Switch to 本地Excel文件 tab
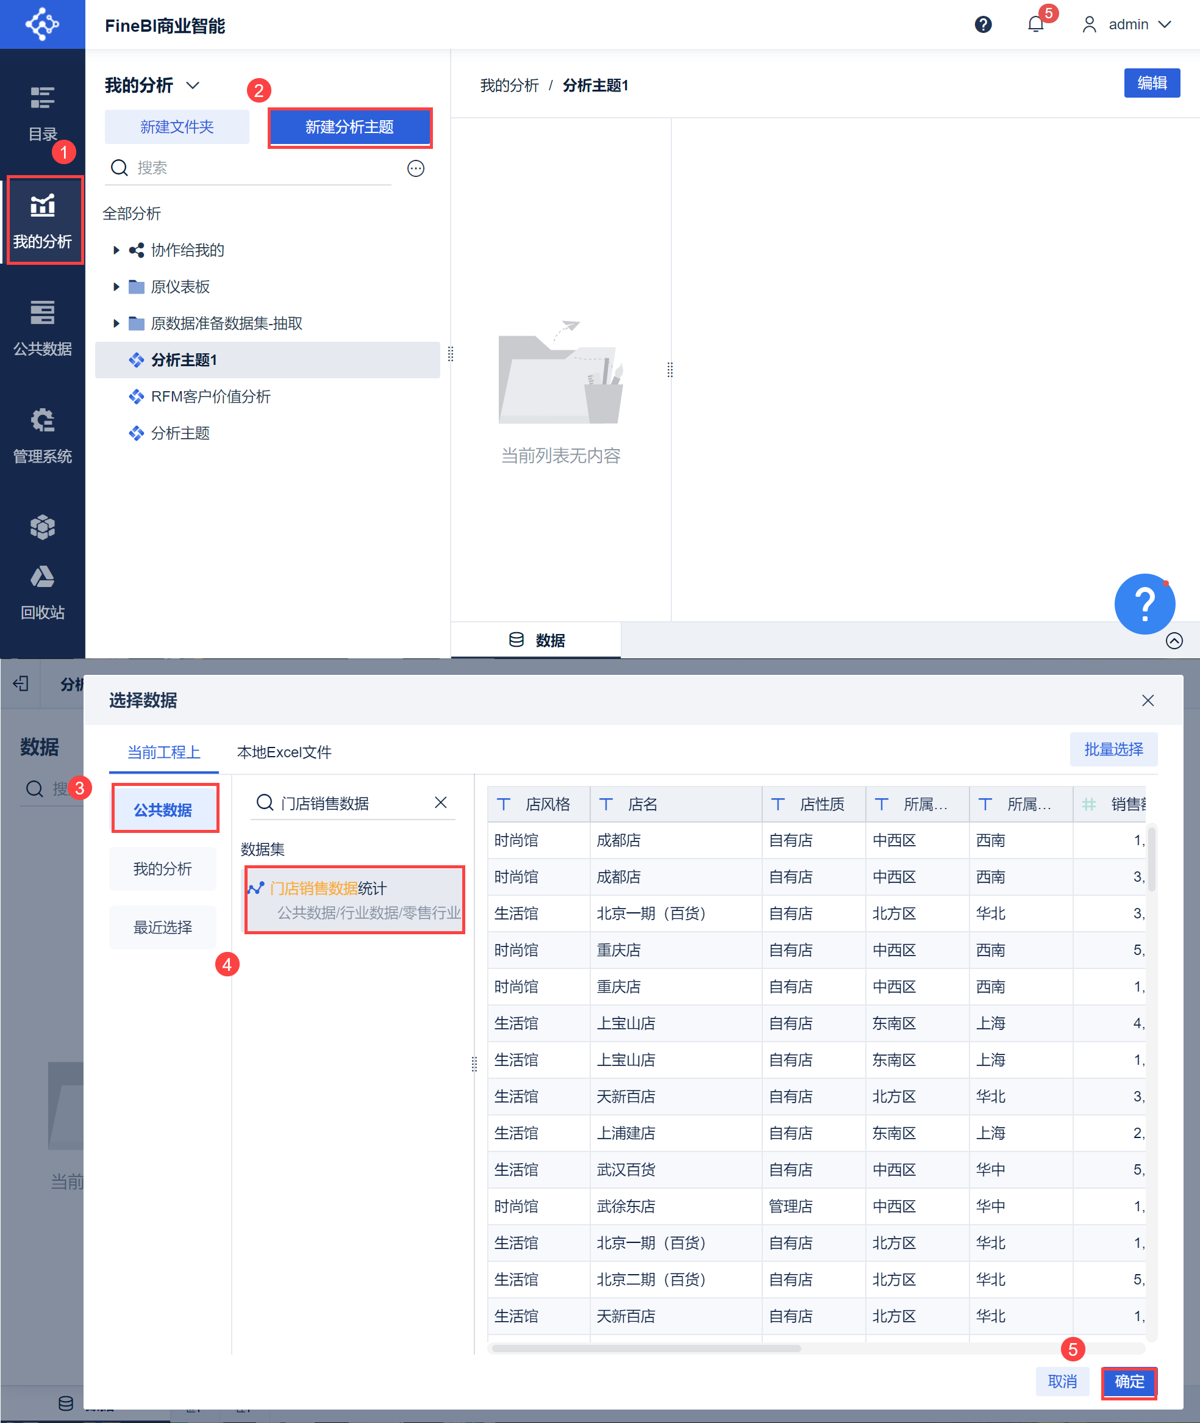 point(284,752)
